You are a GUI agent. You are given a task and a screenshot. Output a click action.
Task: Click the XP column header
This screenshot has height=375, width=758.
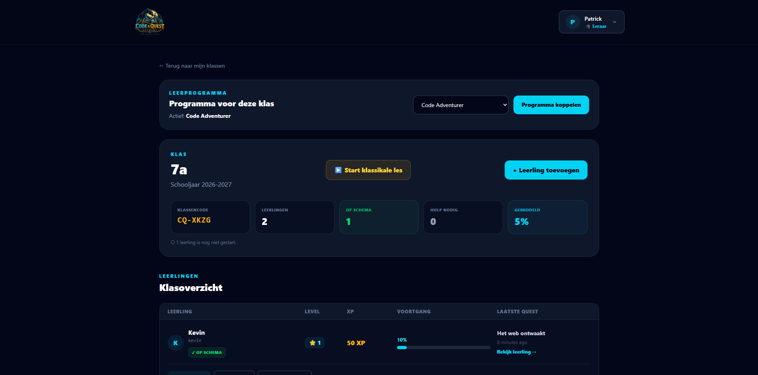350,311
